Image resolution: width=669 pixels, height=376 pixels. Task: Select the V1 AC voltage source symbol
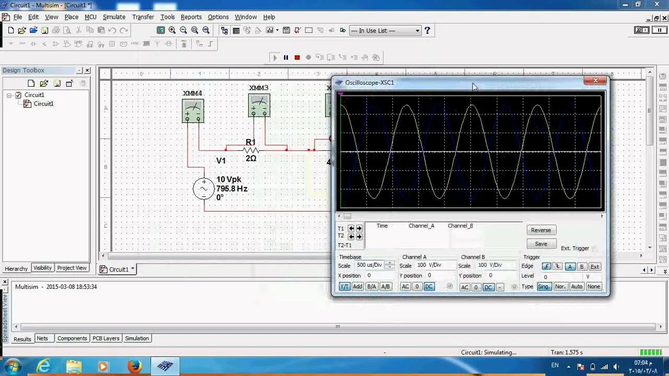click(x=203, y=189)
